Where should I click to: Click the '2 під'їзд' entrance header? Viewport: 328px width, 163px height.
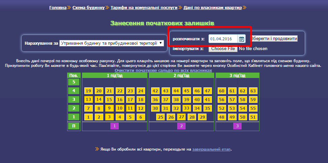[182, 76]
